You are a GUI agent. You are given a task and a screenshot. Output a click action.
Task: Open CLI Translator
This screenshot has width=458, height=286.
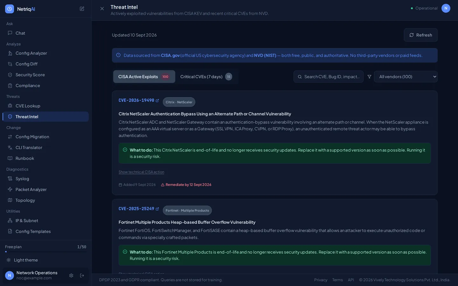45,147
